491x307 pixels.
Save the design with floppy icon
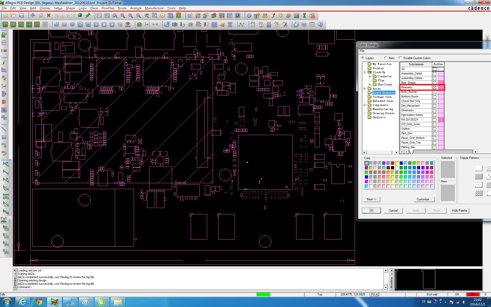[21, 16]
